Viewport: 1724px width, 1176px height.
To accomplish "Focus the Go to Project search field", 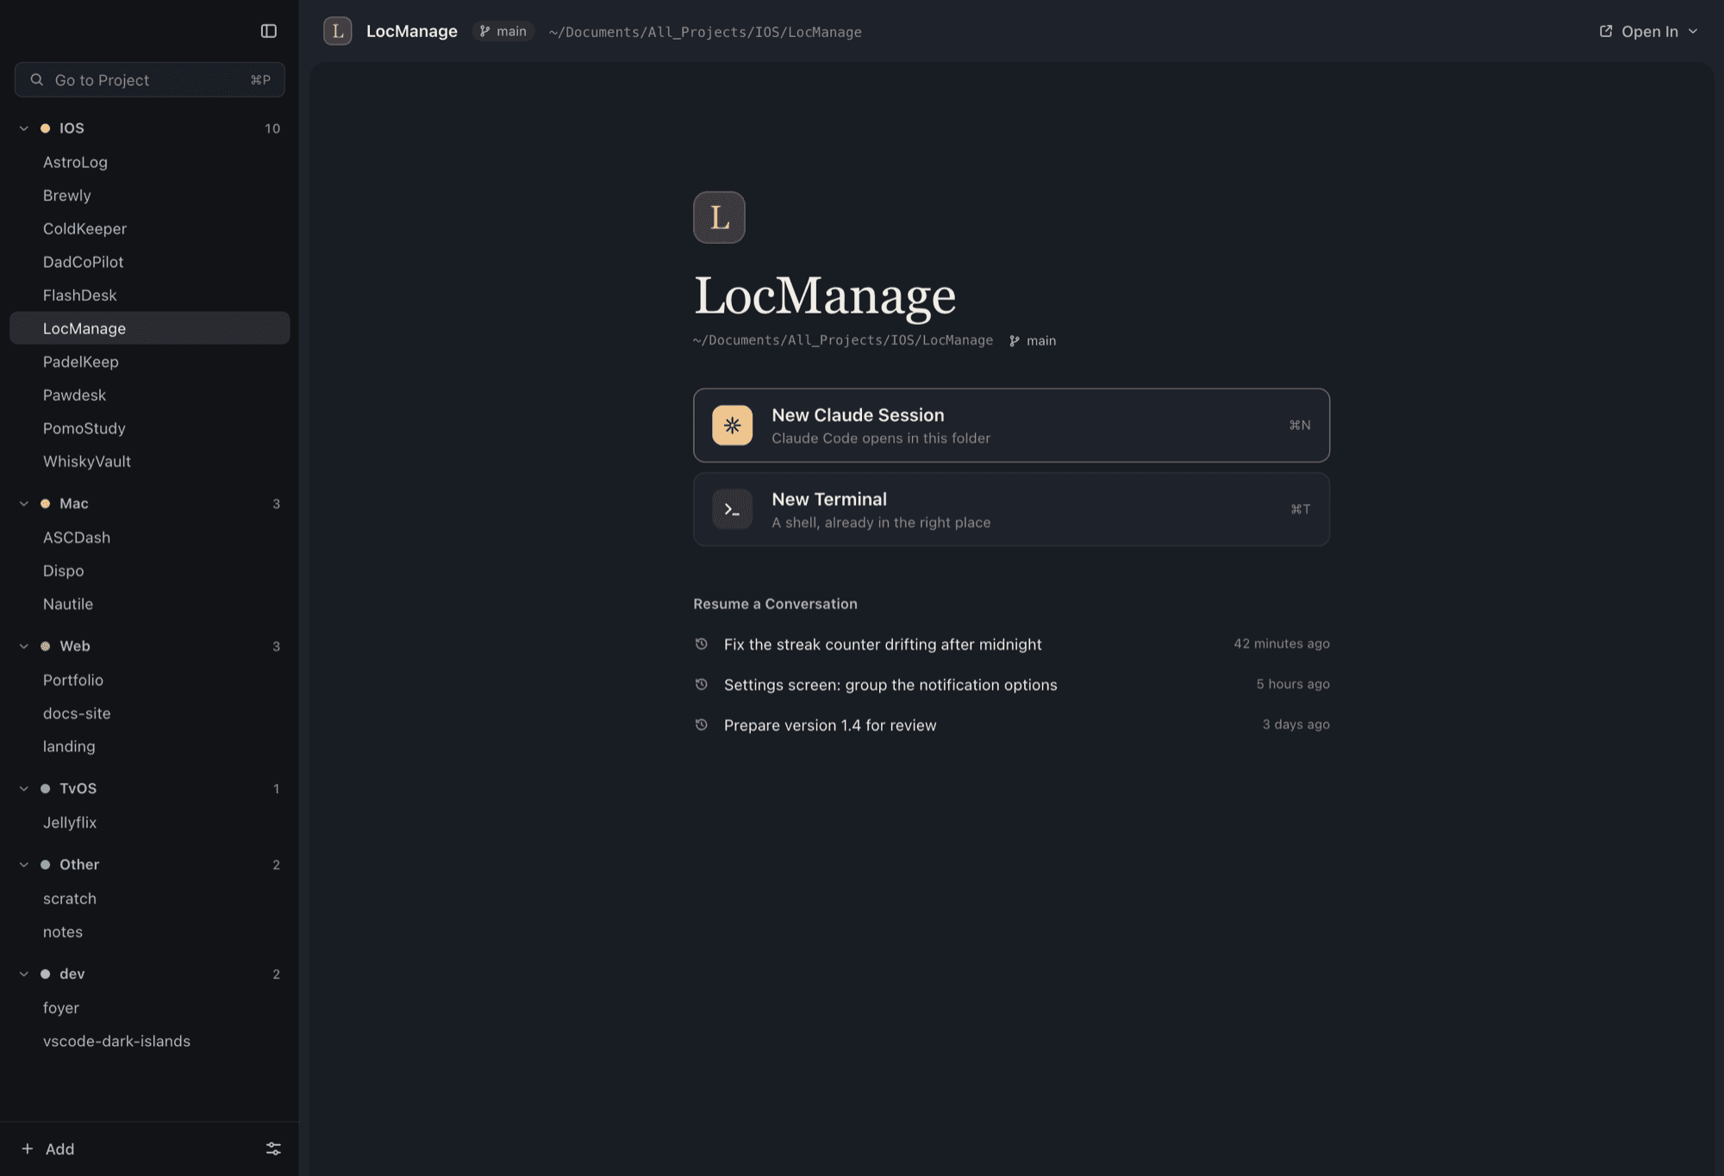I will pyautogui.click(x=150, y=79).
